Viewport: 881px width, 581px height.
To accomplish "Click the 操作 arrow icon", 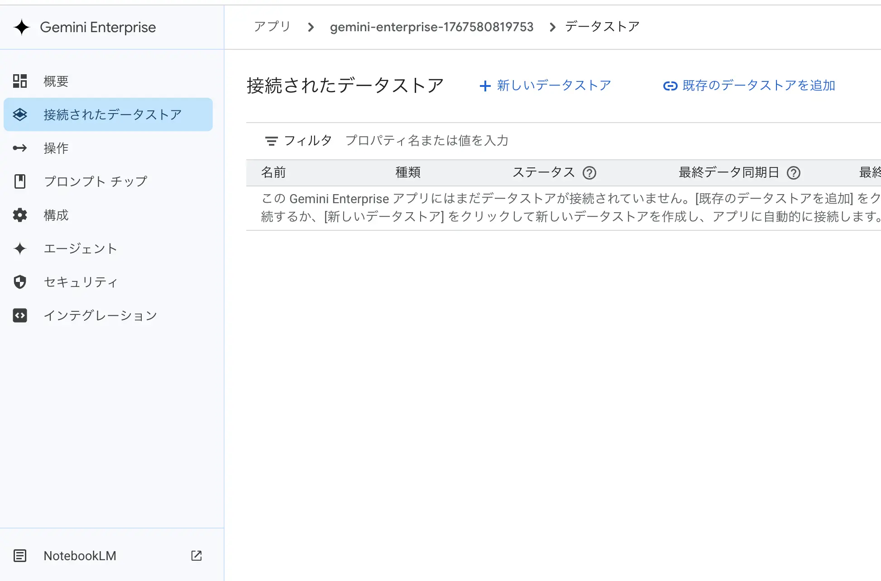I will 20,148.
